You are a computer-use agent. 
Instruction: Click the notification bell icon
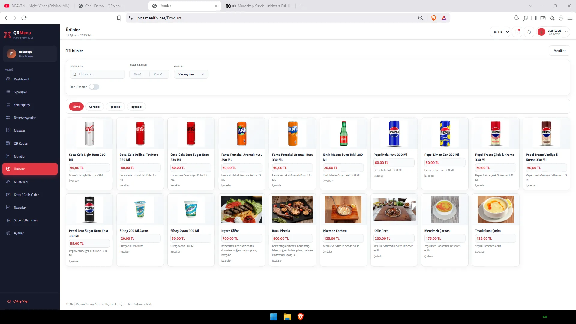tap(529, 32)
